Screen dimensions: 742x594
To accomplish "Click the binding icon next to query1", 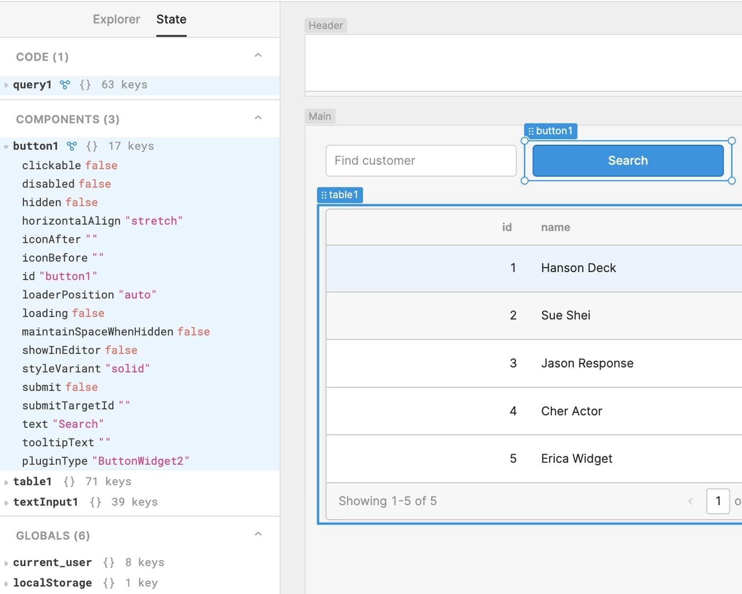I will 65,84.
